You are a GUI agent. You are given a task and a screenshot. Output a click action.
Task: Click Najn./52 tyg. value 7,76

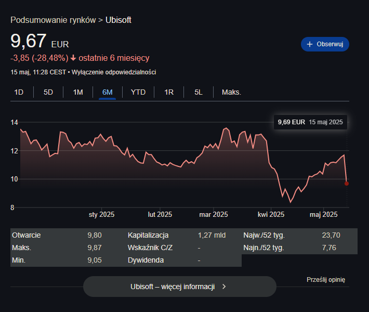329,248
